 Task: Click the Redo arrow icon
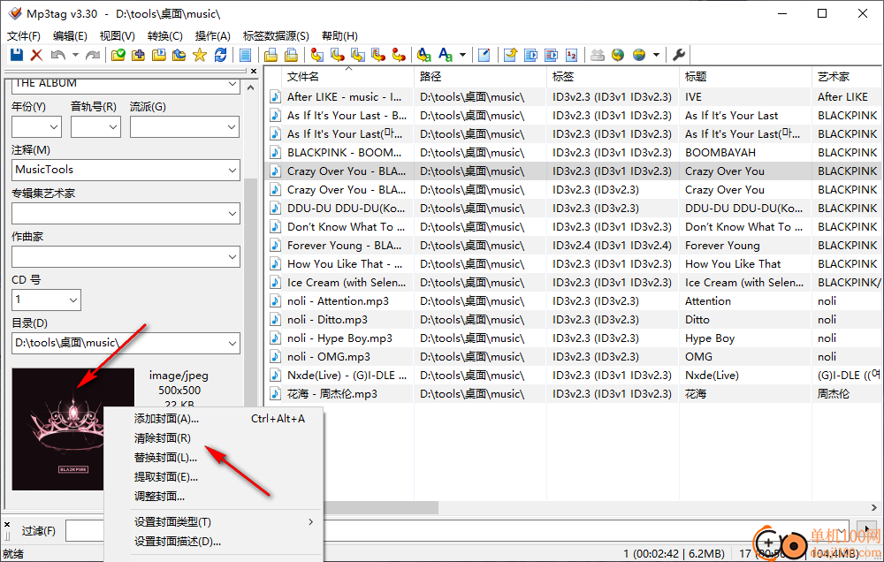[x=93, y=55]
